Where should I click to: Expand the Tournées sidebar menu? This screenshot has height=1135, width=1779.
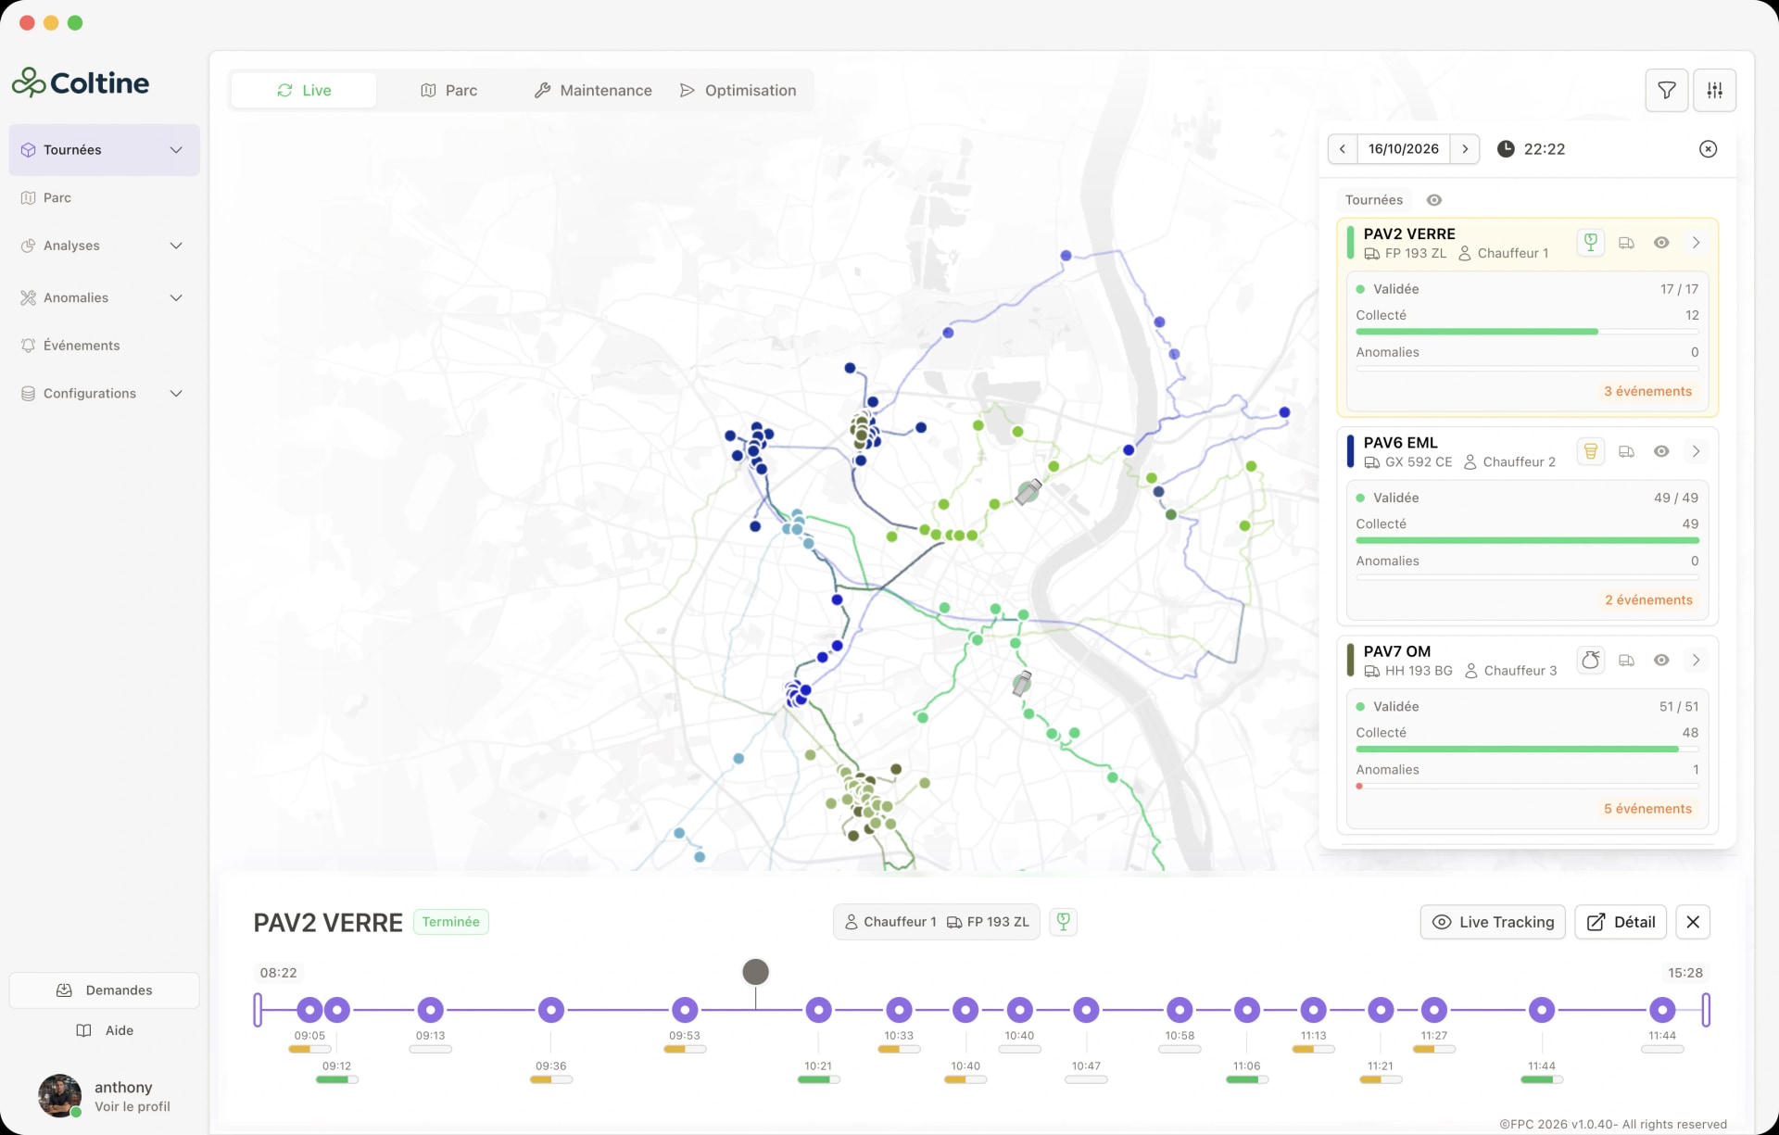coord(176,150)
